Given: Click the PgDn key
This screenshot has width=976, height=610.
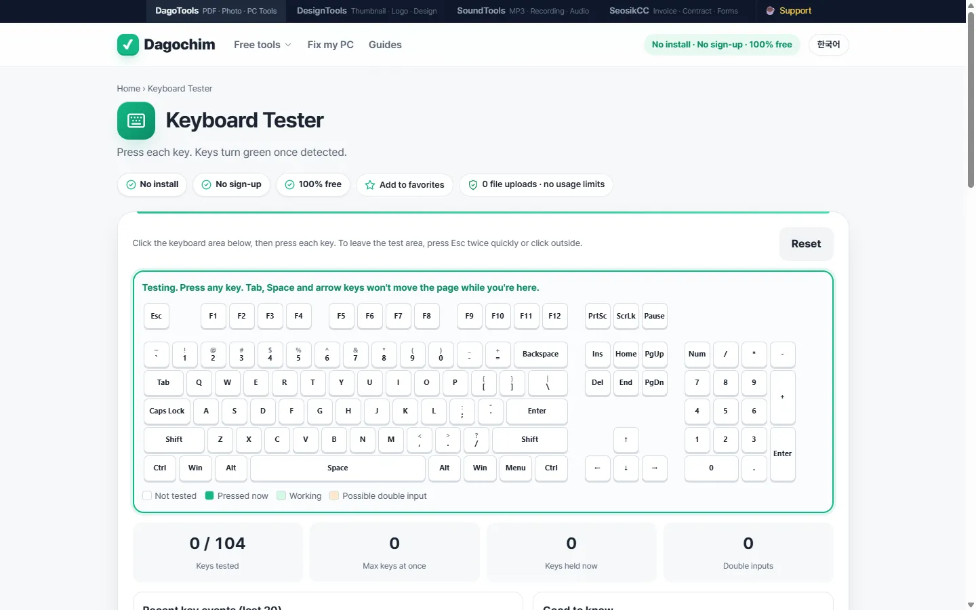Looking at the screenshot, I should coord(655,383).
